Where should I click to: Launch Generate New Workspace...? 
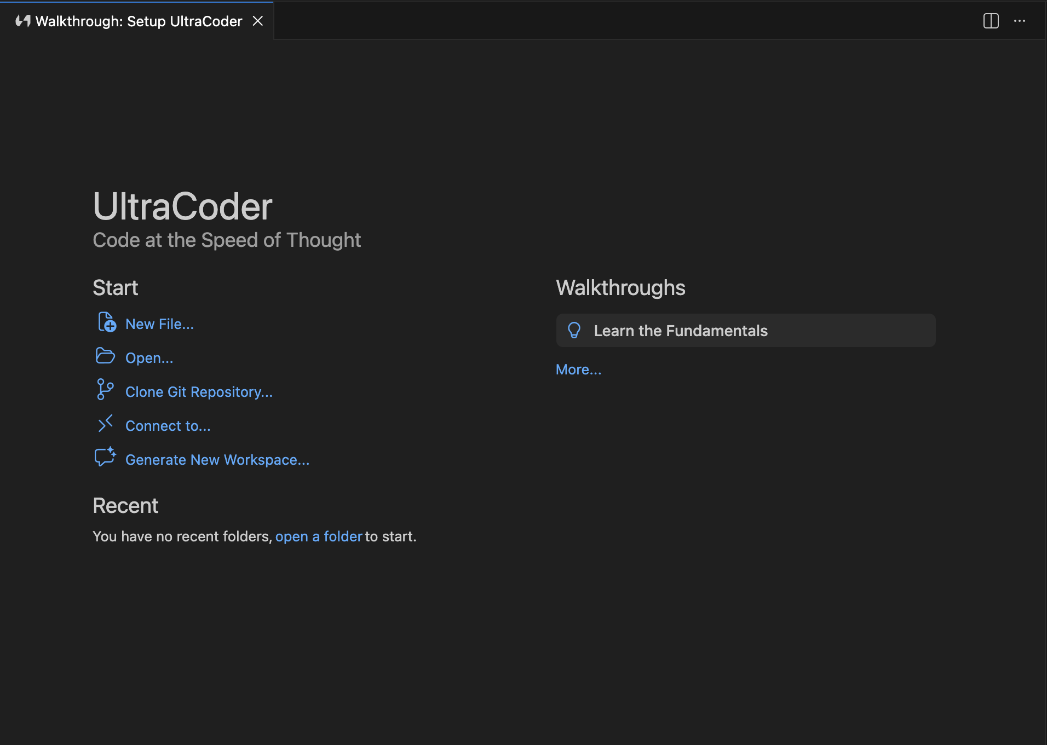[x=217, y=460]
